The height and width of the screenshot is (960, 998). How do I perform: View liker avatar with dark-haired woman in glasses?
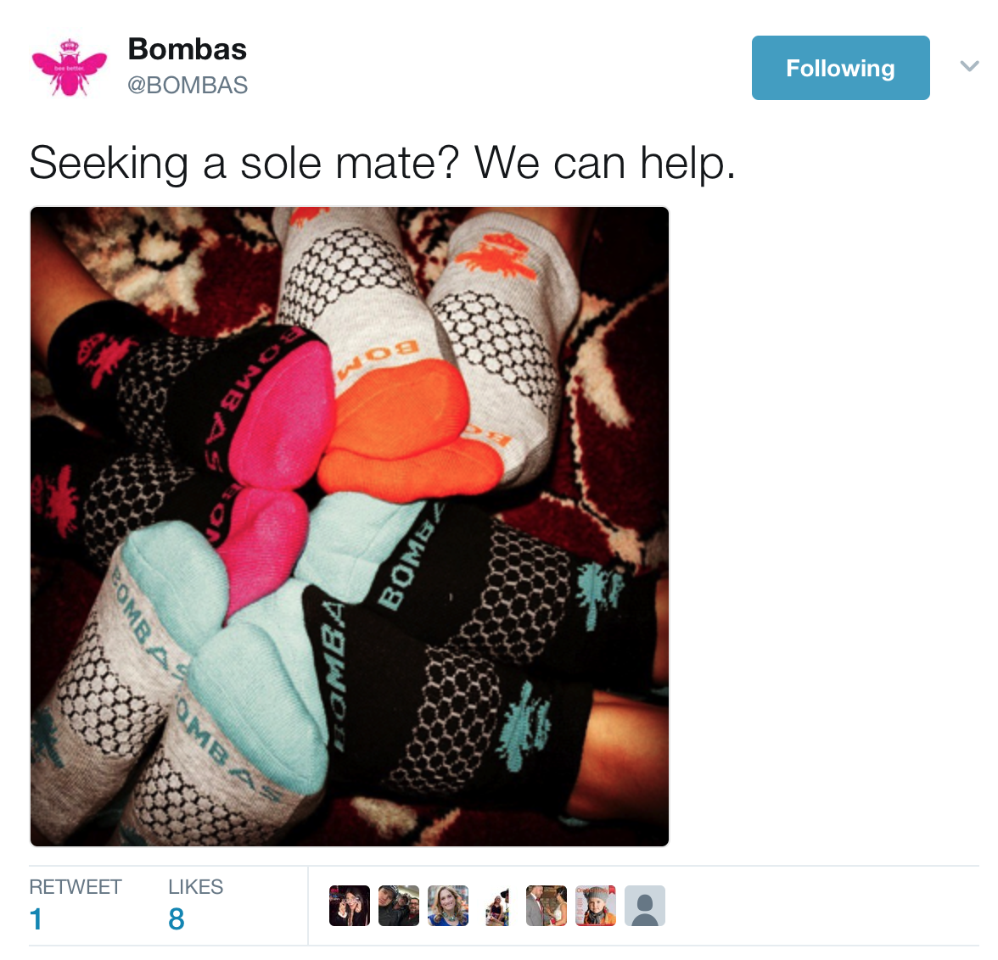click(x=350, y=905)
